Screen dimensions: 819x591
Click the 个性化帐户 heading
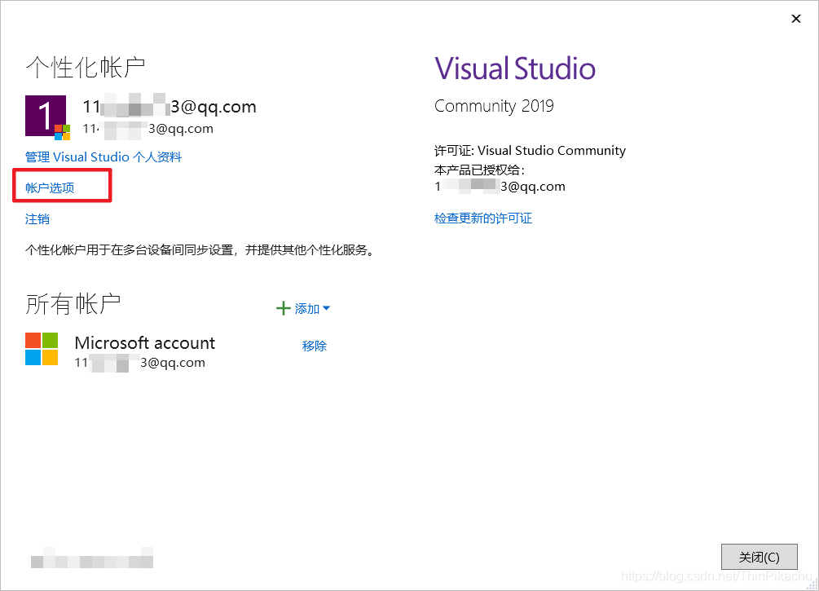[x=86, y=68]
